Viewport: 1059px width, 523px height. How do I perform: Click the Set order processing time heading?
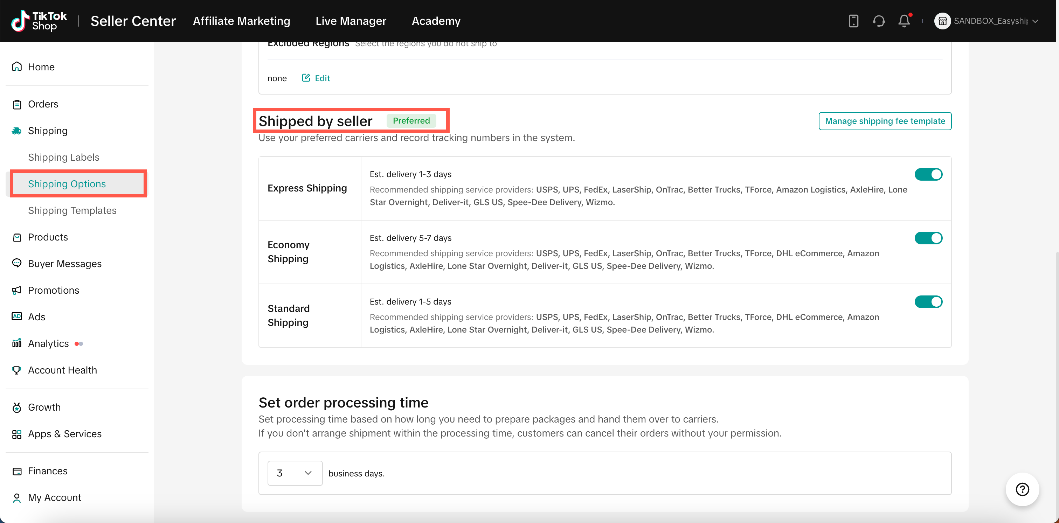point(343,403)
